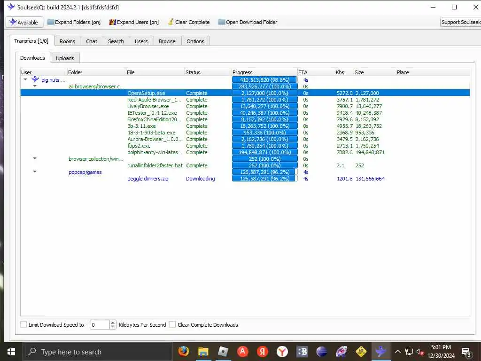
Task: Select the Downloads sub-tab
Action: pos(32,58)
